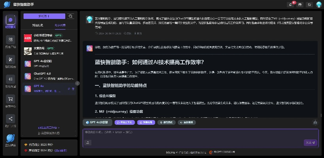Image resolution: width=324 pixels, height=158 pixels.
Task: Open the GPT 4o model selector
Action: tap(96, 122)
